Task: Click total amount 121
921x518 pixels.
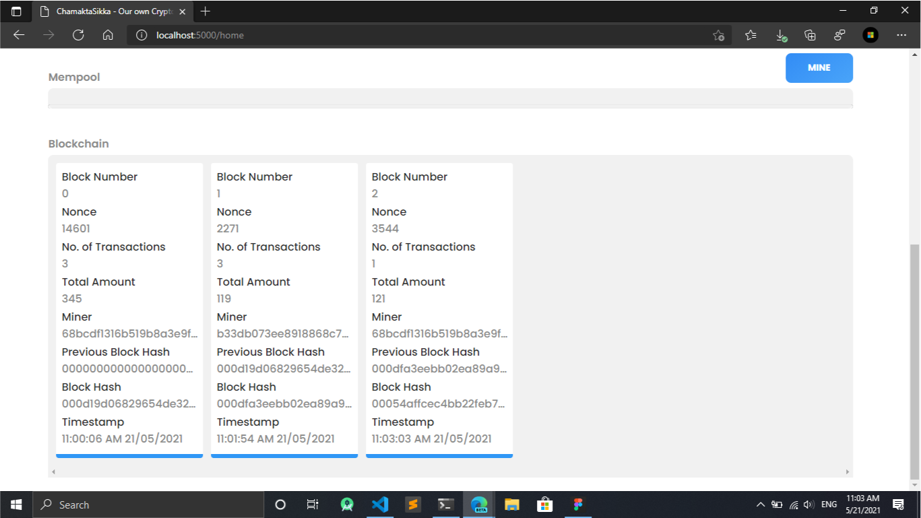Action: tap(379, 299)
